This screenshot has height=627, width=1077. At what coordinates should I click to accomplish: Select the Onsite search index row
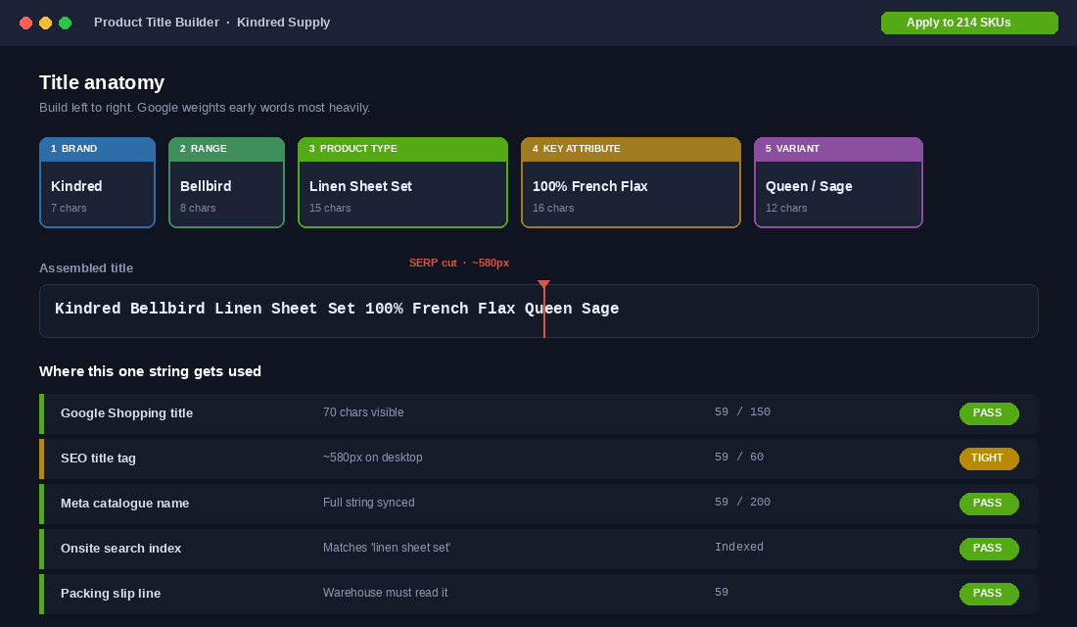point(538,549)
